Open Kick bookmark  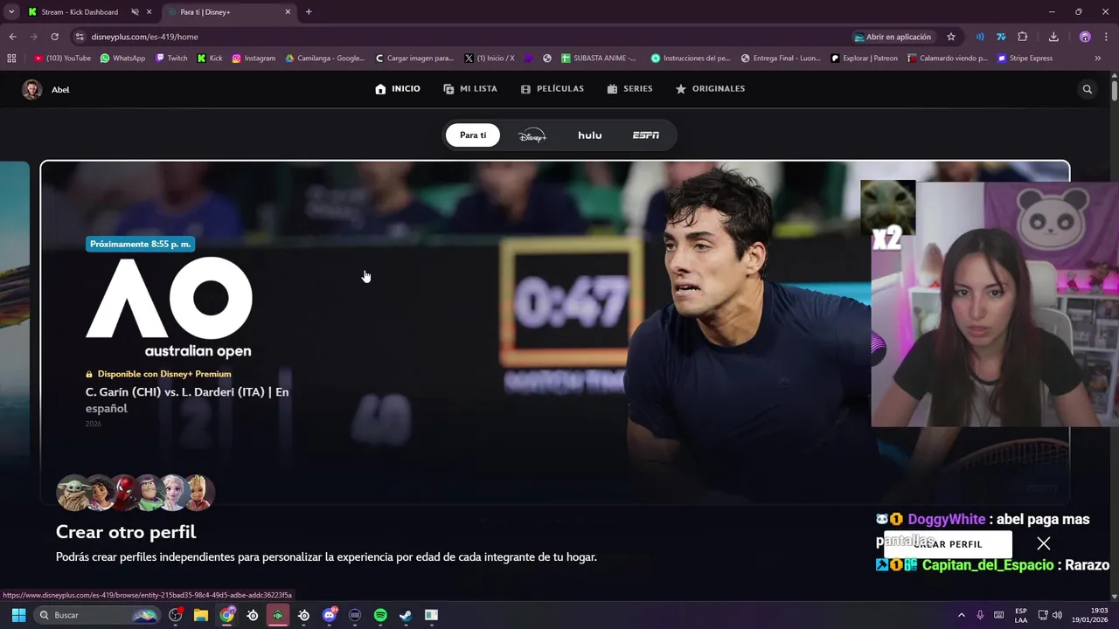210,59
